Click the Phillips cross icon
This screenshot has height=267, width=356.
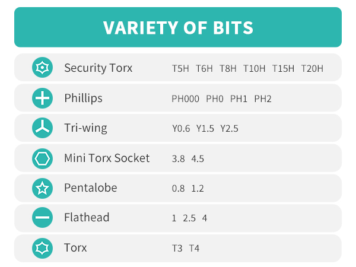43,98
